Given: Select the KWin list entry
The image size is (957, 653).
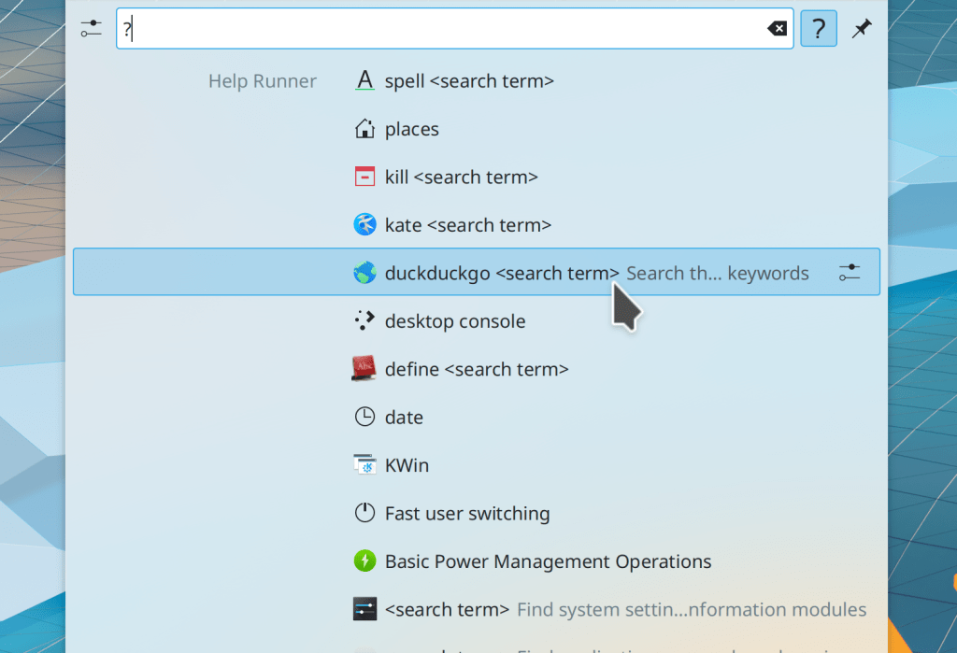Looking at the screenshot, I should [x=407, y=465].
